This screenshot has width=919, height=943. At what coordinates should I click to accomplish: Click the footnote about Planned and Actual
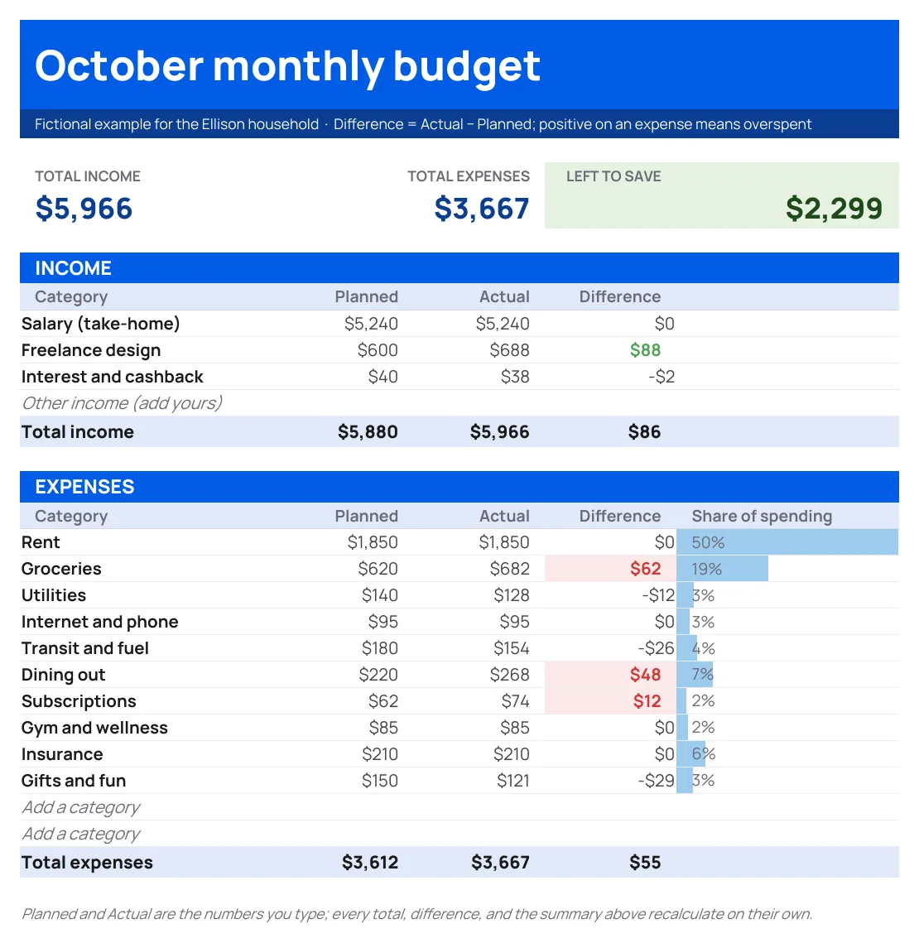point(416,914)
